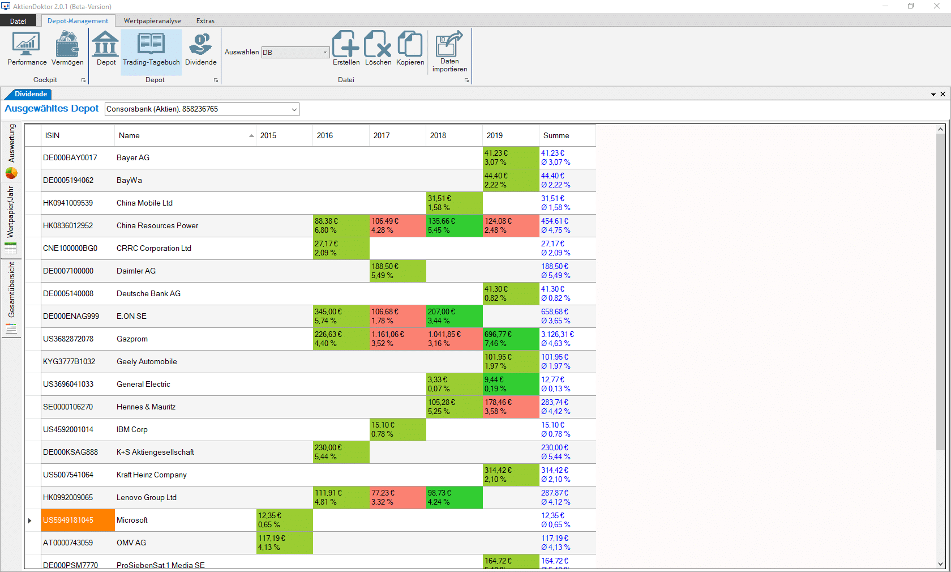Click the ISIN column header
Screen dimensions: 951x572
point(78,135)
